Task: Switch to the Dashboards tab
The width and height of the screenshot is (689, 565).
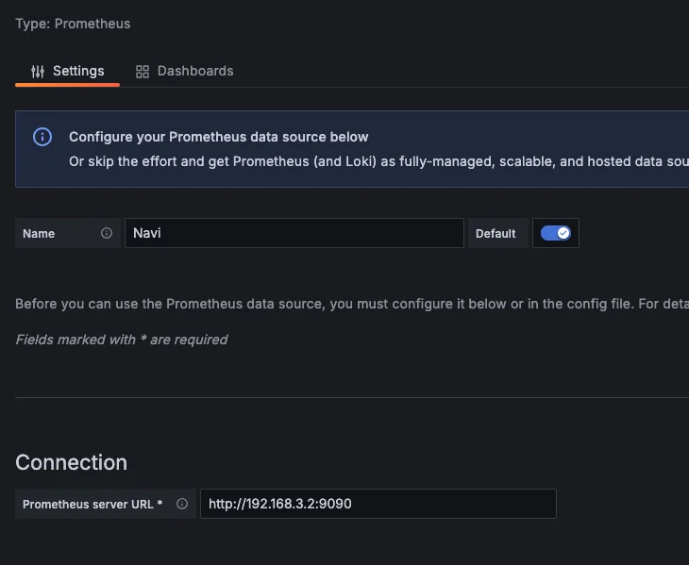Action: tap(185, 71)
